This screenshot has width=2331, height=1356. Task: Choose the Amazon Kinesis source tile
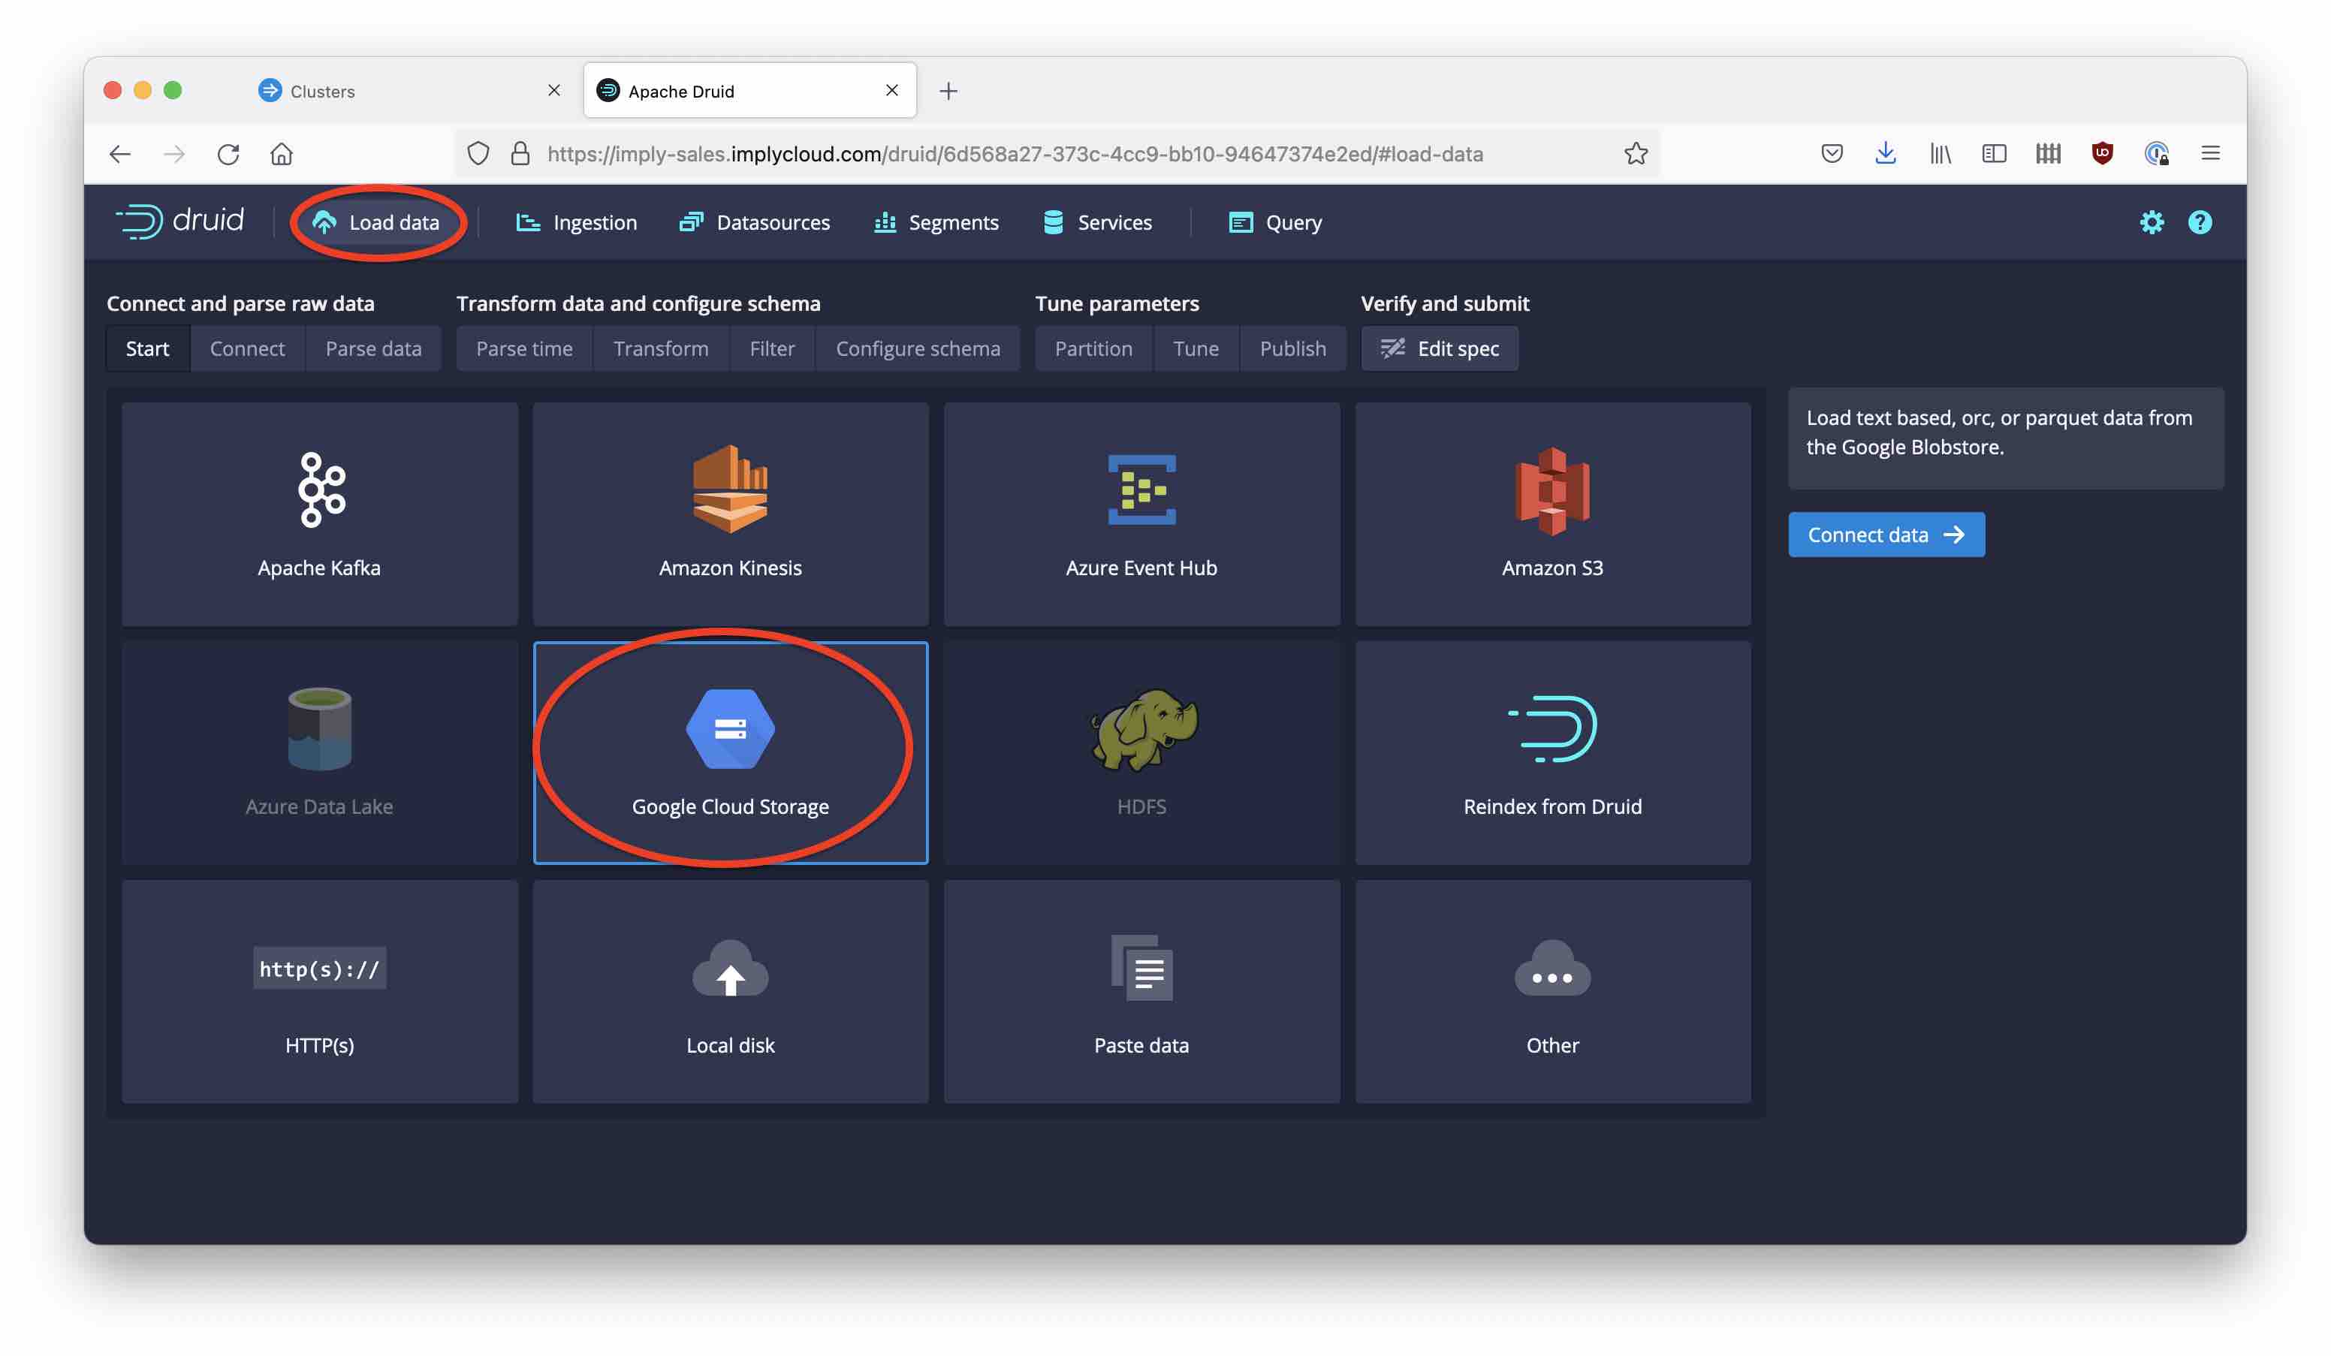coord(730,514)
